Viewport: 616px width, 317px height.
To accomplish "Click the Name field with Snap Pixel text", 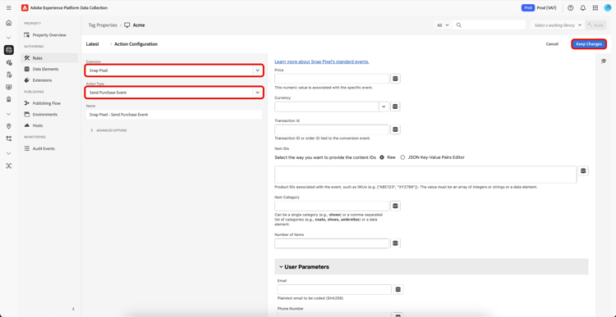I will (x=174, y=115).
